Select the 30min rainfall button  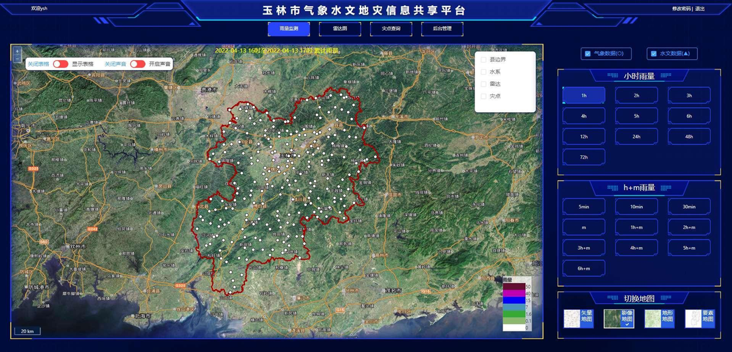click(x=689, y=206)
